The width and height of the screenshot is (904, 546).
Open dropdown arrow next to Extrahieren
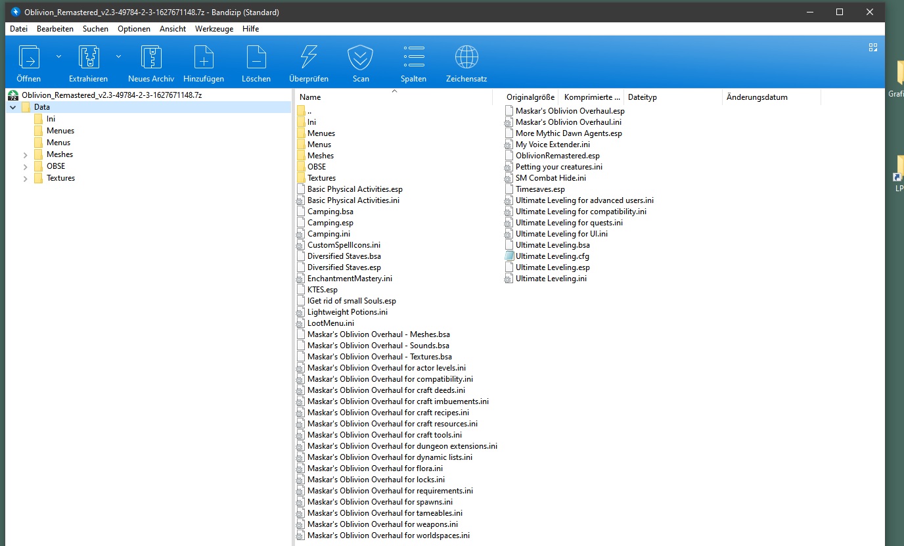(119, 57)
